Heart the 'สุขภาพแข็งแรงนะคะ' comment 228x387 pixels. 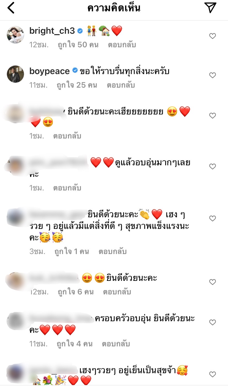point(213,218)
